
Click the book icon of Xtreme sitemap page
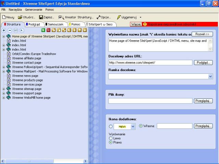click(x=9, y=89)
